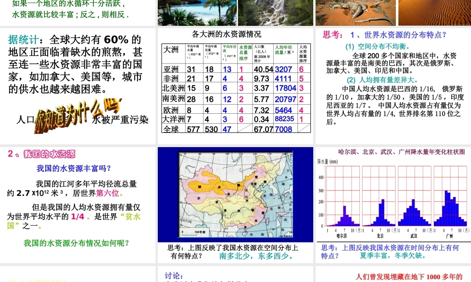Click the 你知道为什么吗 WordArt text

tap(78, 115)
